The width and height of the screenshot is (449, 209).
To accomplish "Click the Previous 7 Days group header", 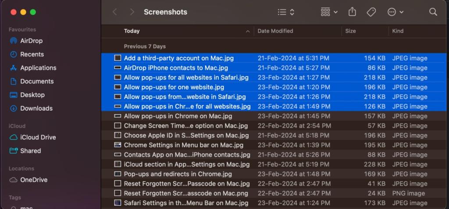I will click(145, 46).
